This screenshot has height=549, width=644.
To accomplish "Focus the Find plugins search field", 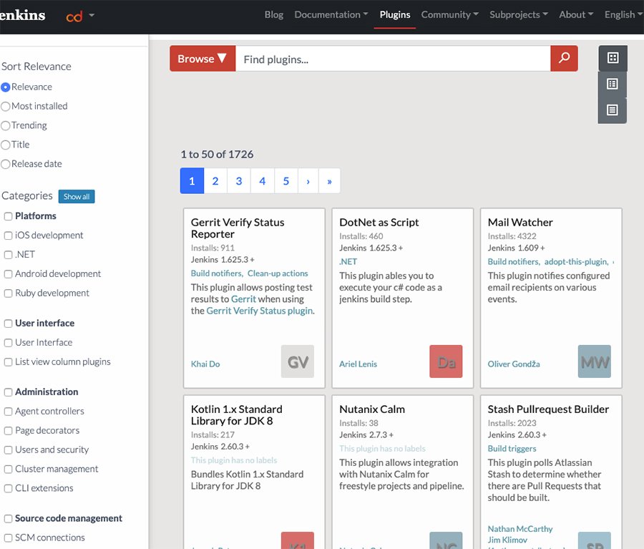I will 392,59.
